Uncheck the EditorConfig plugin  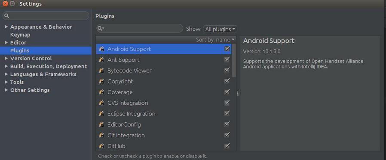[227, 124]
